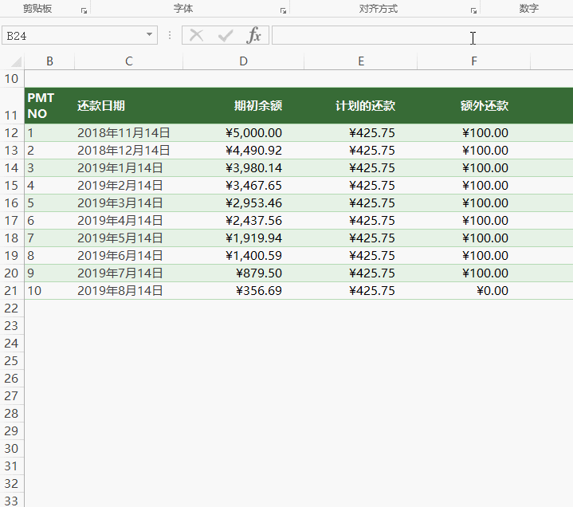The width and height of the screenshot is (573, 507).
Task: Expand the Name Box dropdown arrow
Action: [149, 35]
